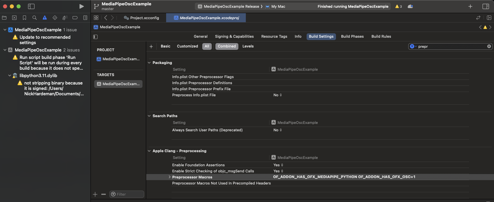Add a build setting with plus
494x202 pixels.
[151, 46]
